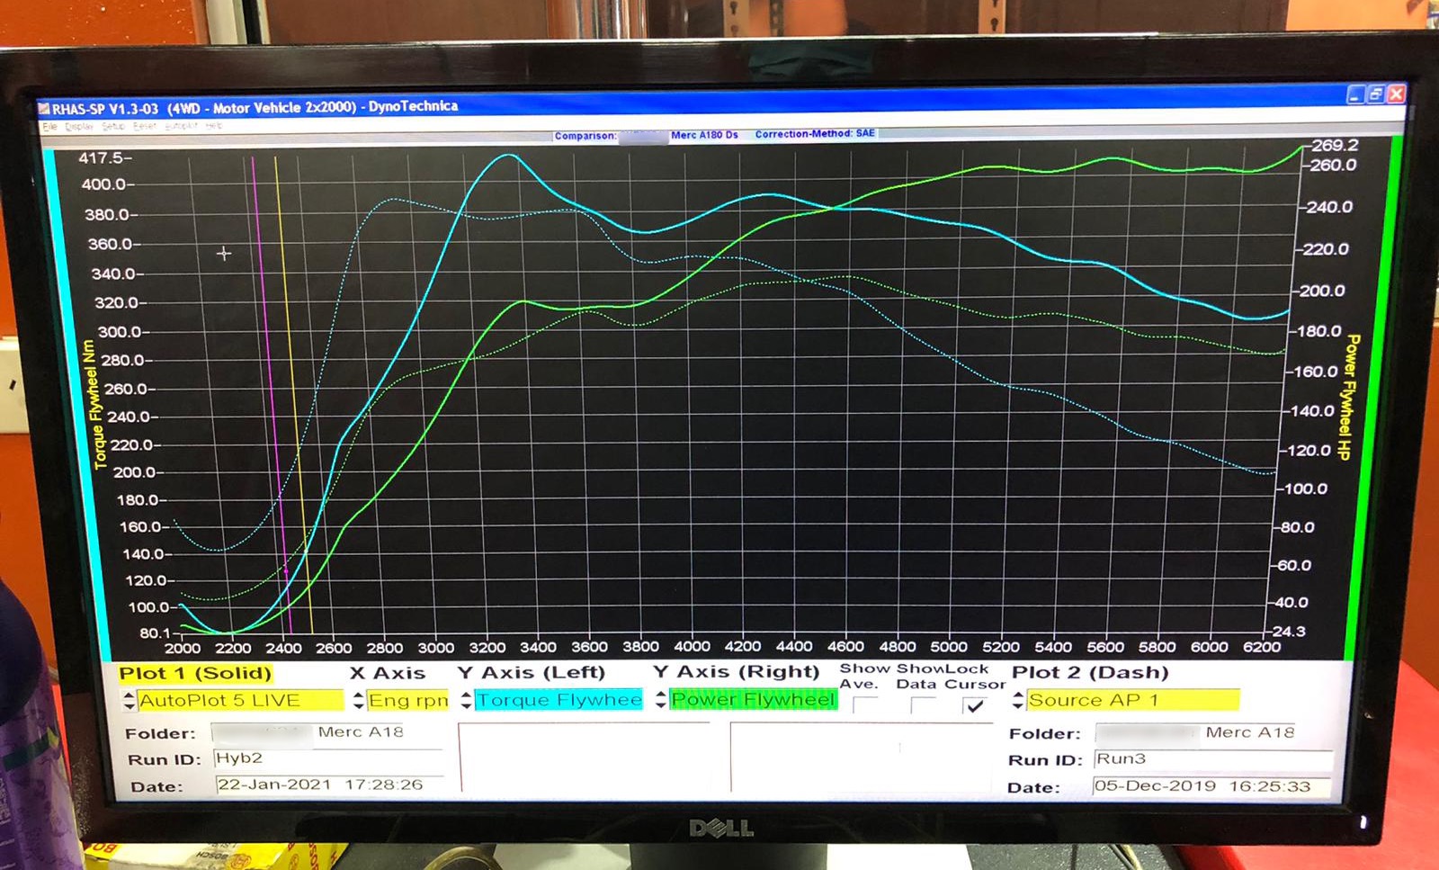Click the Plot 1 source spinner arrows

click(x=130, y=701)
